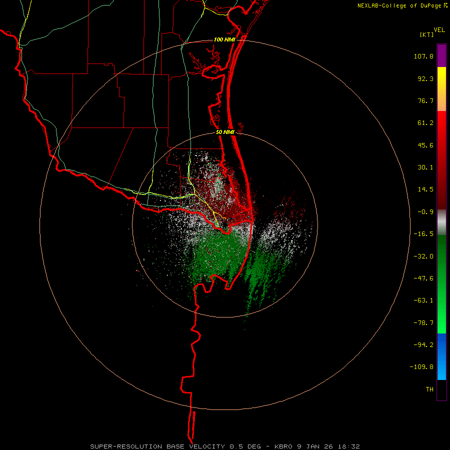Click the 61.2 legend value
This screenshot has width=450, height=450.
425,123
